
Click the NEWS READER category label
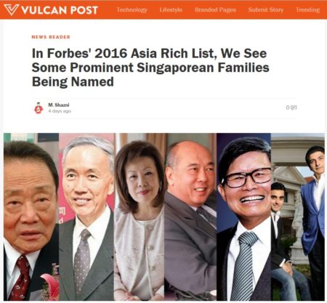51,37
